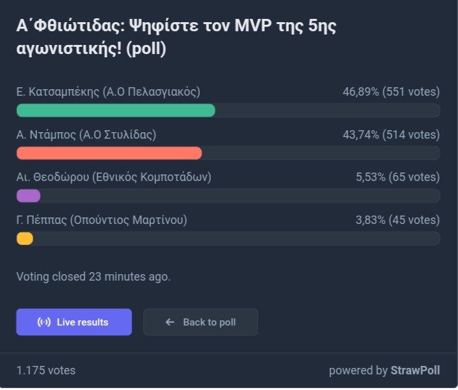The image size is (458, 390).
Task: Click the 1.175 votes total counter
Action: click(46, 370)
